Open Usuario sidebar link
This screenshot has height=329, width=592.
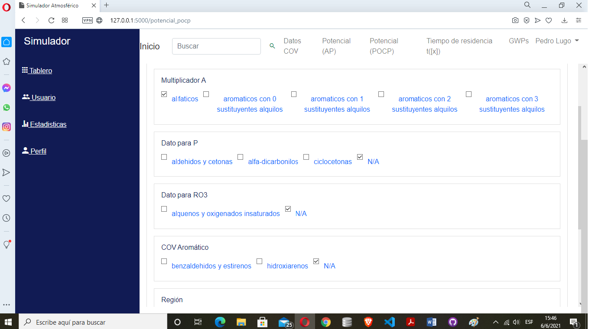[x=39, y=97]
